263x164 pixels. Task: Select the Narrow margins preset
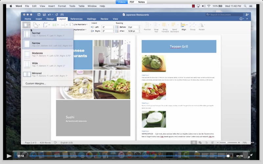(x=48, y=44)
